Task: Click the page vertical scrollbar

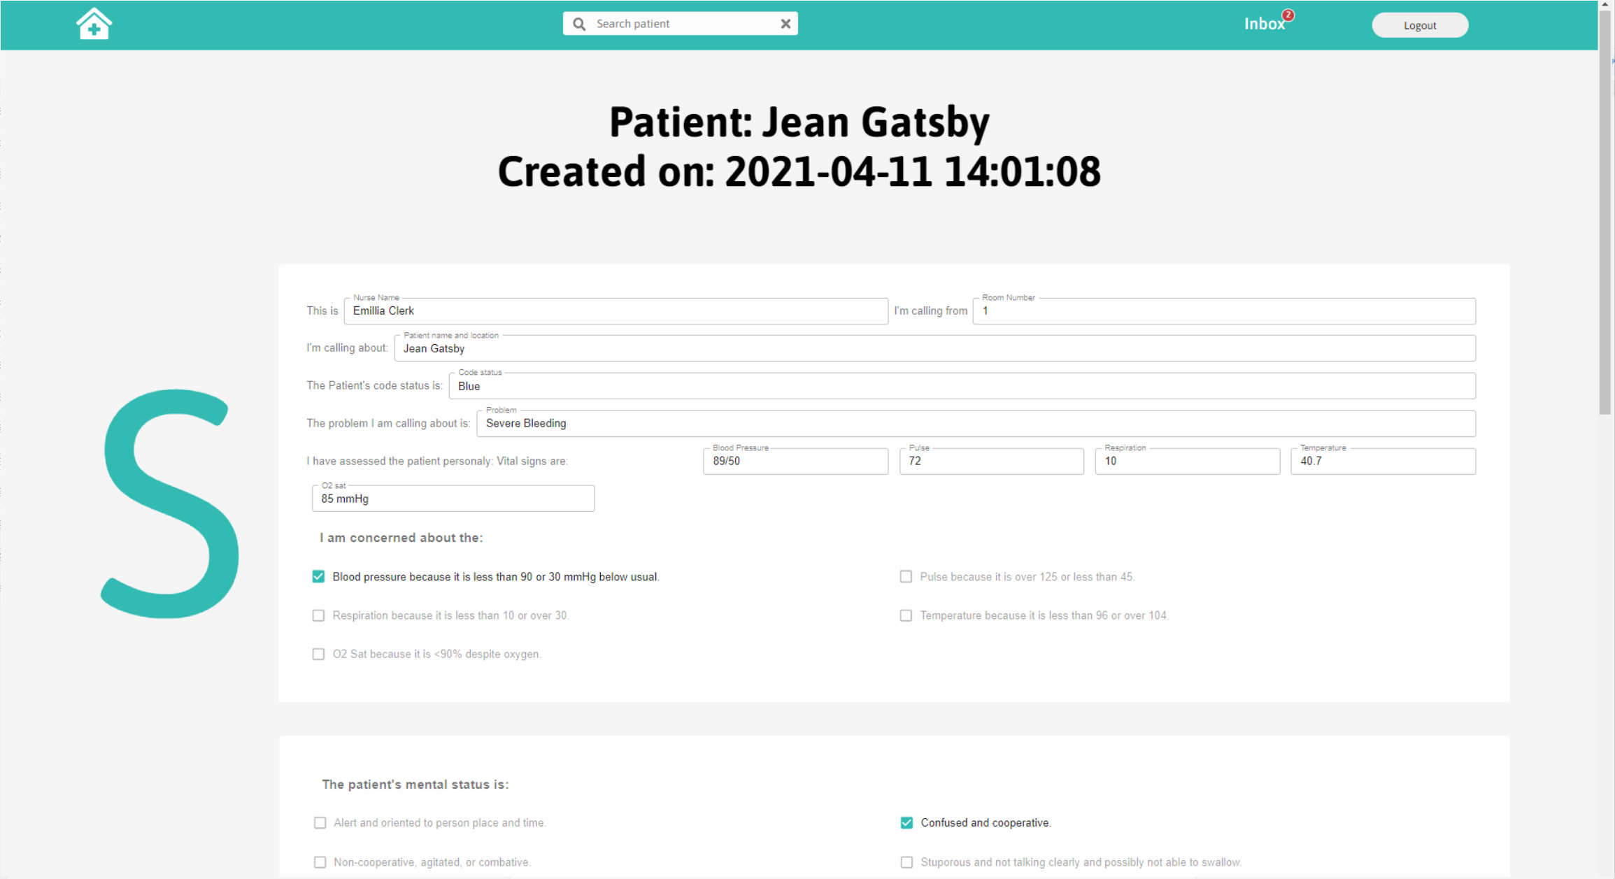Action: click(1605, 210)
